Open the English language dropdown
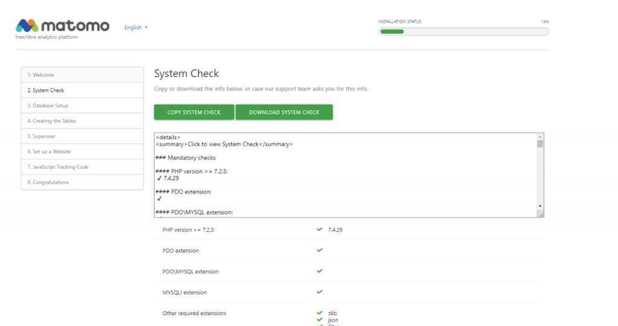Image resolution: width=618 pixels, height=326 pixels. tap(135, 28)
